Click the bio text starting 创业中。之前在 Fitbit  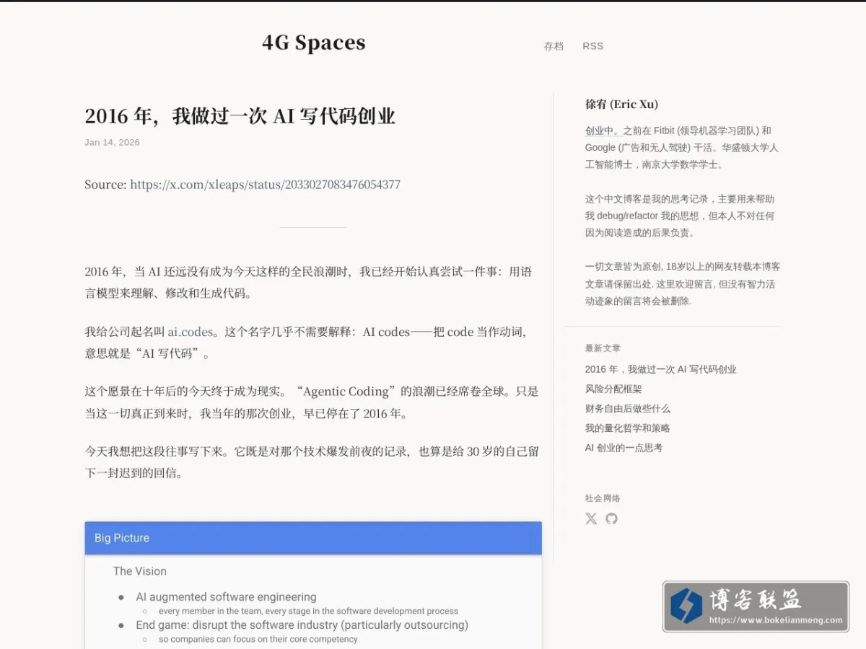pyautogui.click(x=682, y=147)
